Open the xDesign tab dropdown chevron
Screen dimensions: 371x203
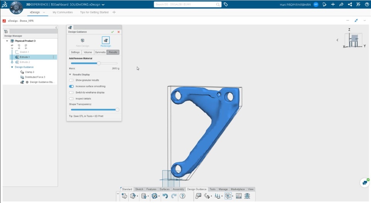pos(44,12)
